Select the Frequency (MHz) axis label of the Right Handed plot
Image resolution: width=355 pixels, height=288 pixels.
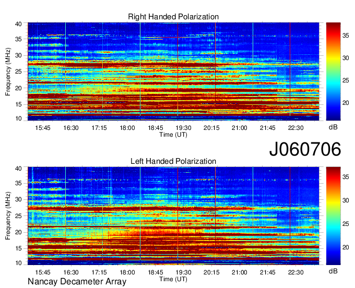[8, 71]
